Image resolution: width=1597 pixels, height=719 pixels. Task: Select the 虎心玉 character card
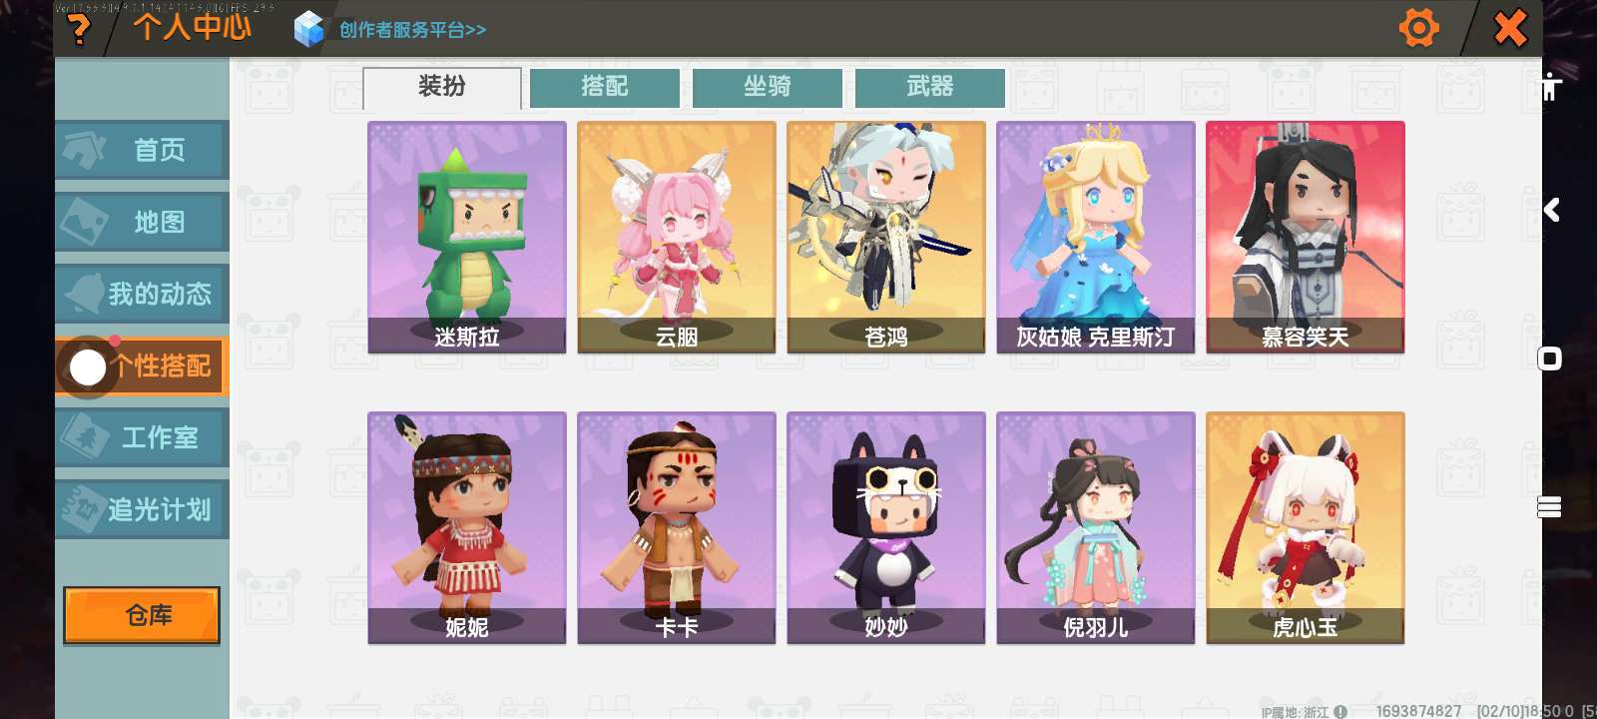(x=1306, y=528)
